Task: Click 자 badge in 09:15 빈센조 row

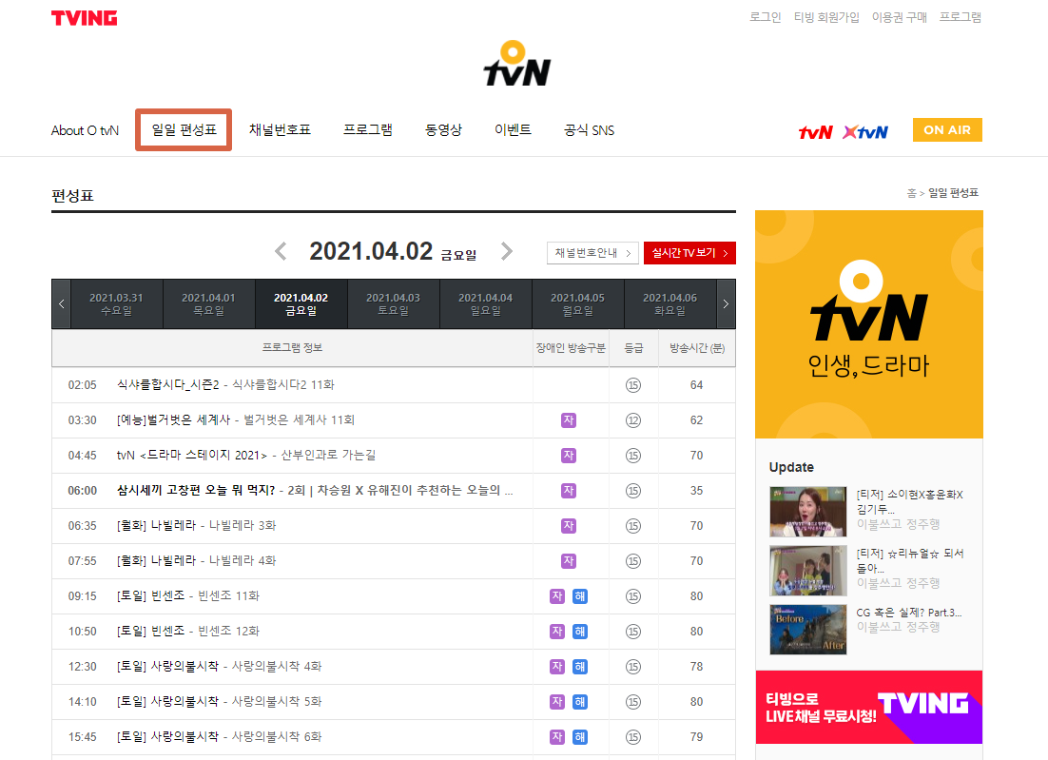Action: point(556,596)
